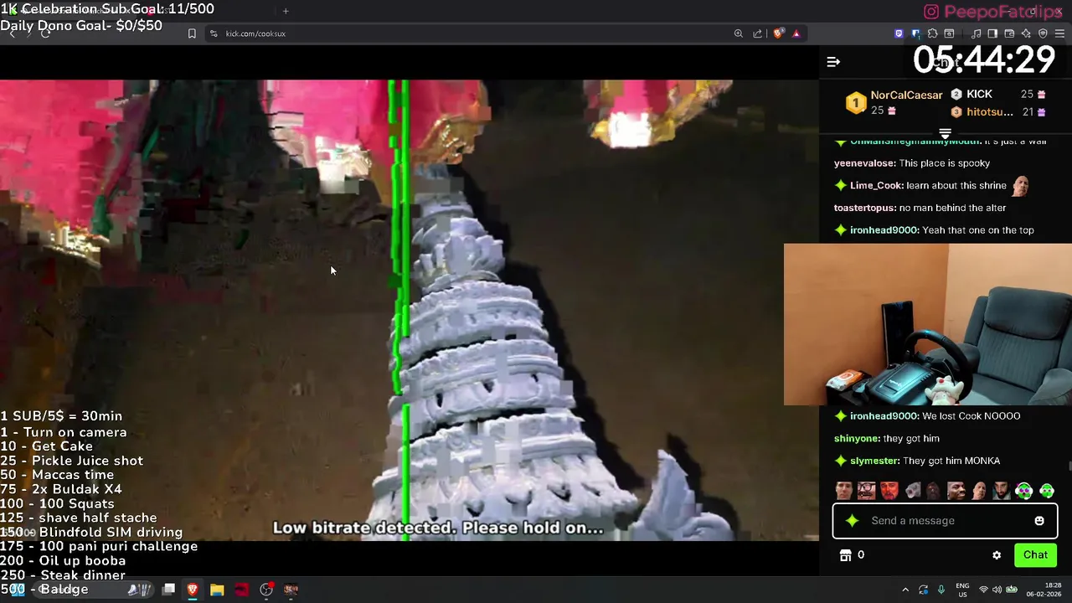Open File Explorer from the taskbar
Image resolution: width=1072 pixels, height=603 pixels.
point(217,590)
